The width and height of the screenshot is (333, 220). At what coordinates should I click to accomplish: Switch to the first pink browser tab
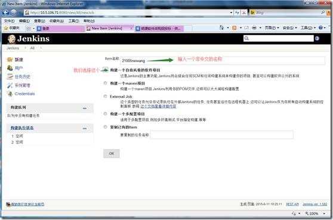click(x=60, y=28)
